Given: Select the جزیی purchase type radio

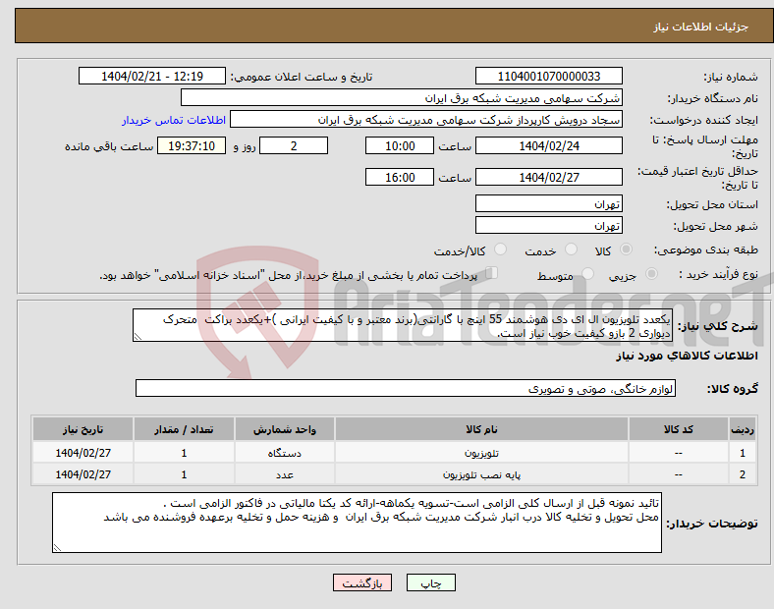Looking at the screenshot, I should [651, 274].
